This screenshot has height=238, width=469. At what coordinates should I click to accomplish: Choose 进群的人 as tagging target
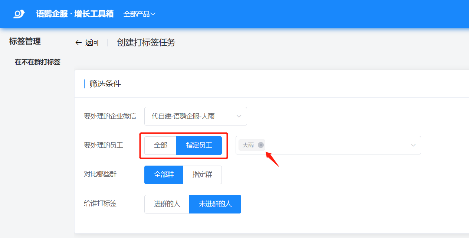click(167, 204)
